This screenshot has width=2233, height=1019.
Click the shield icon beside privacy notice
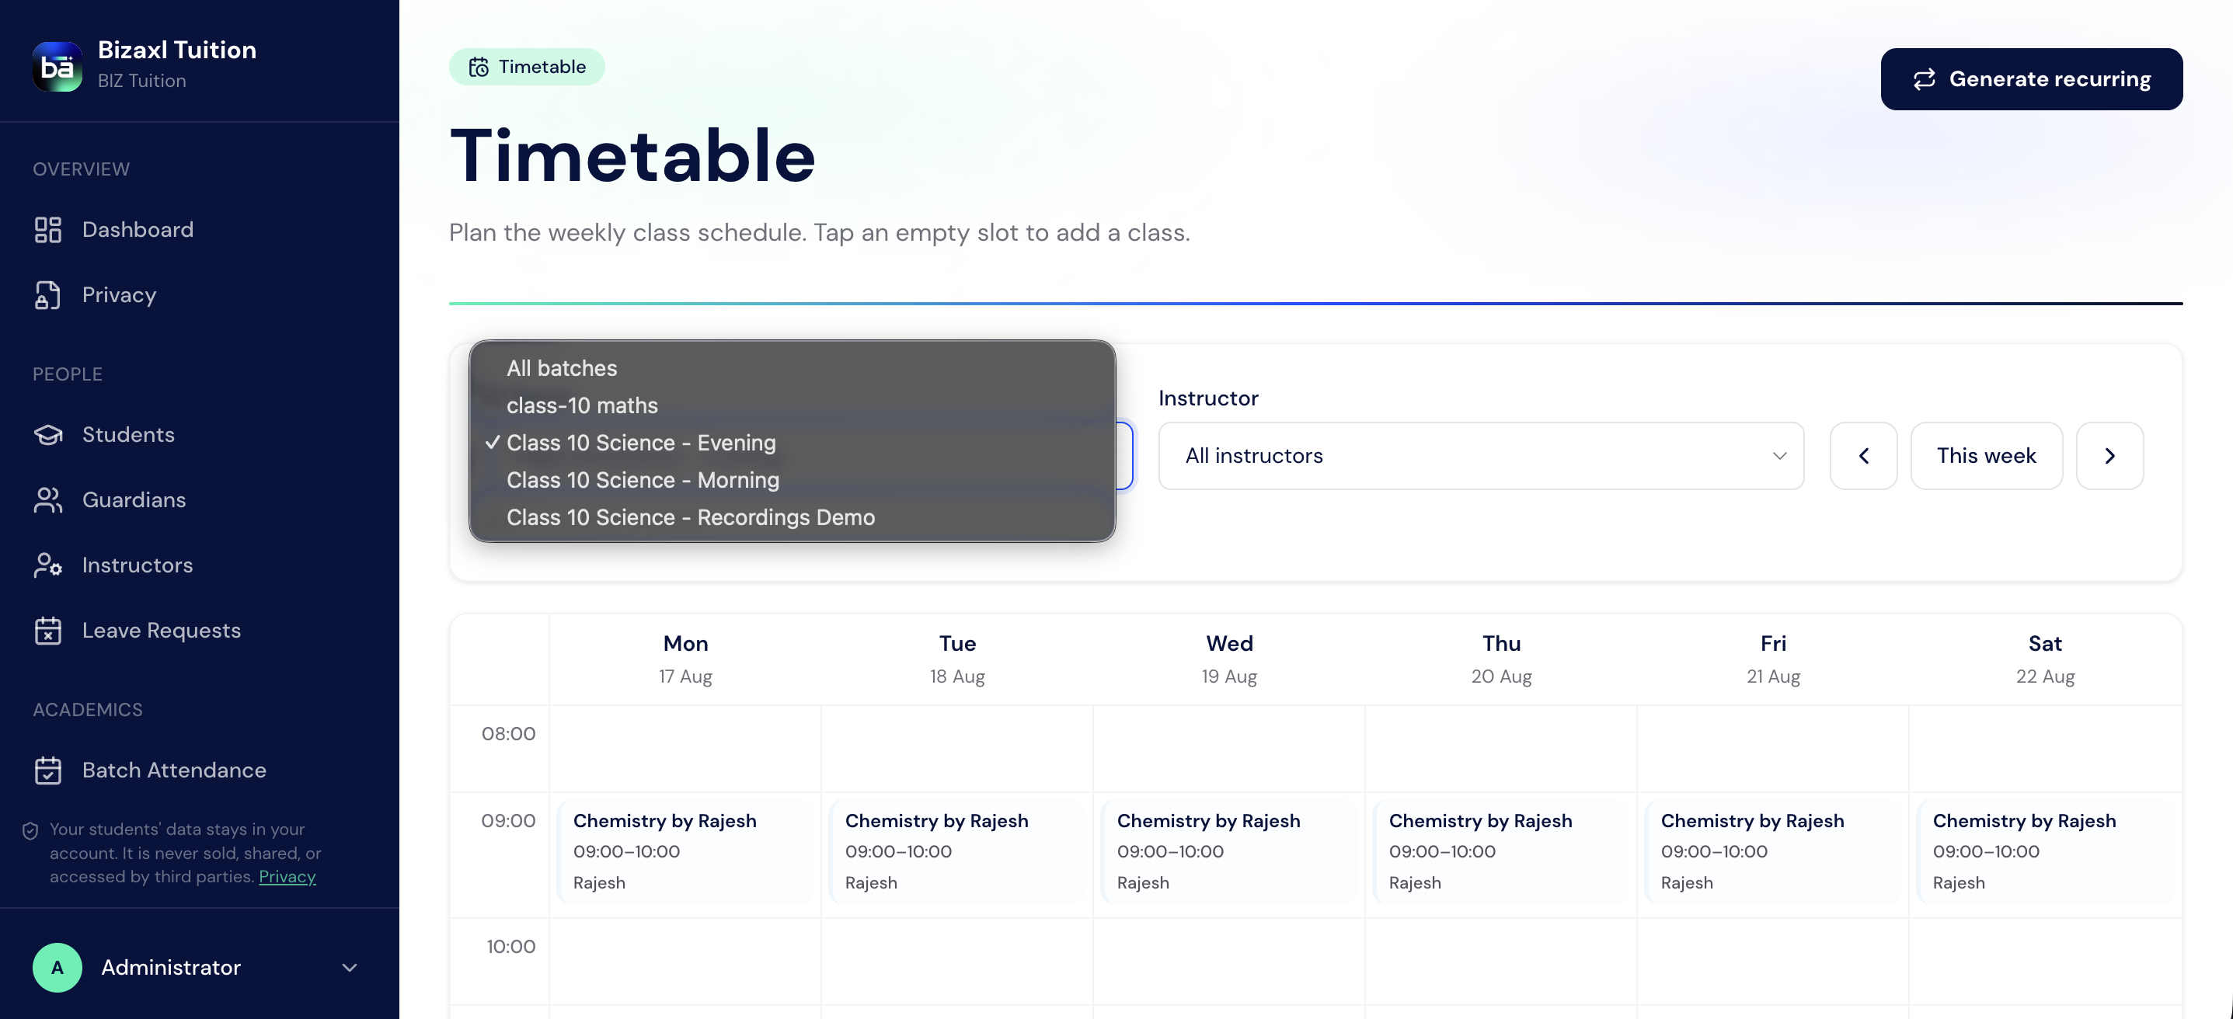(30, 830)
